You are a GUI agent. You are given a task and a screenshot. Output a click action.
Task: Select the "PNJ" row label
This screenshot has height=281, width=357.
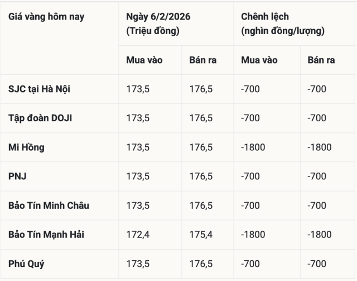(x=18, y=177)
